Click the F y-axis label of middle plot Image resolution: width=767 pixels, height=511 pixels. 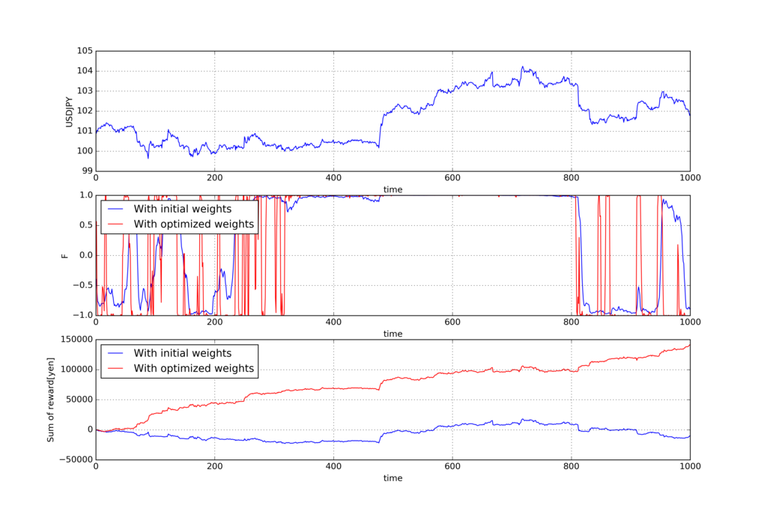[x=65, y=256]
